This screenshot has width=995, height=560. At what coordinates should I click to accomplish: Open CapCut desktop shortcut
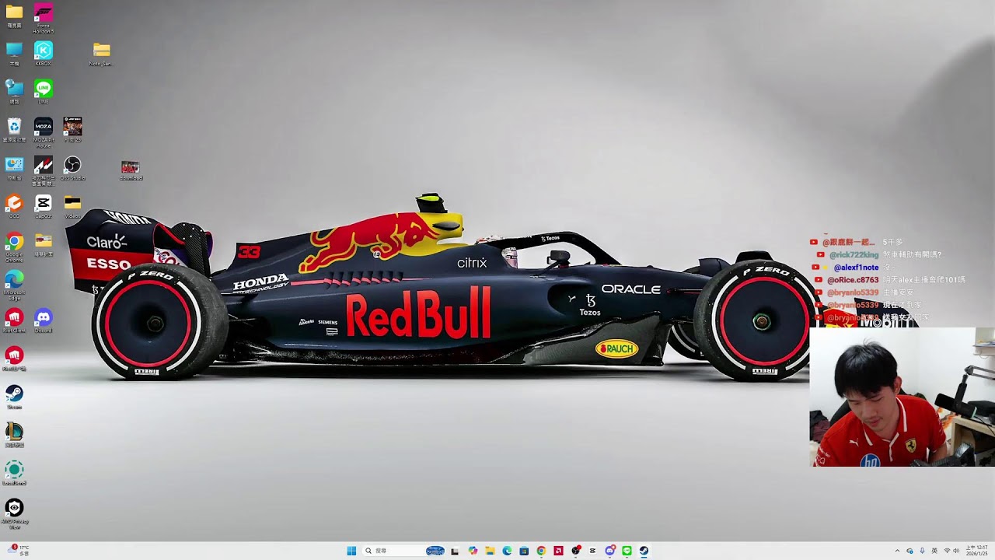[x=44, y=206]
